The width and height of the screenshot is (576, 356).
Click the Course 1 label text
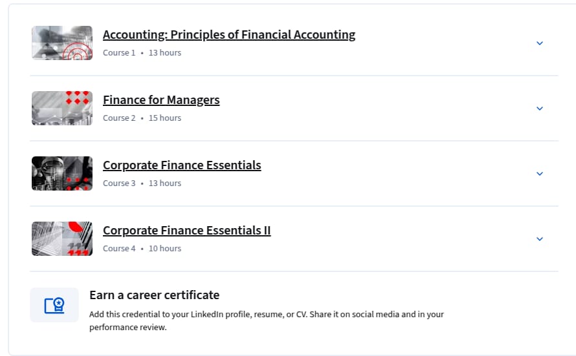pyautogui.click(x=119, y=53)
